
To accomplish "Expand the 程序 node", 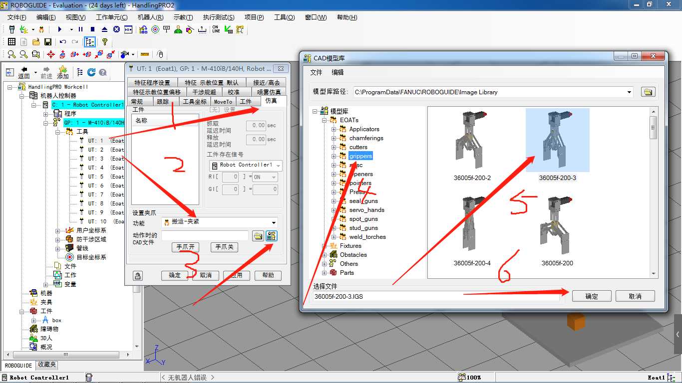I will pos(45,114).
